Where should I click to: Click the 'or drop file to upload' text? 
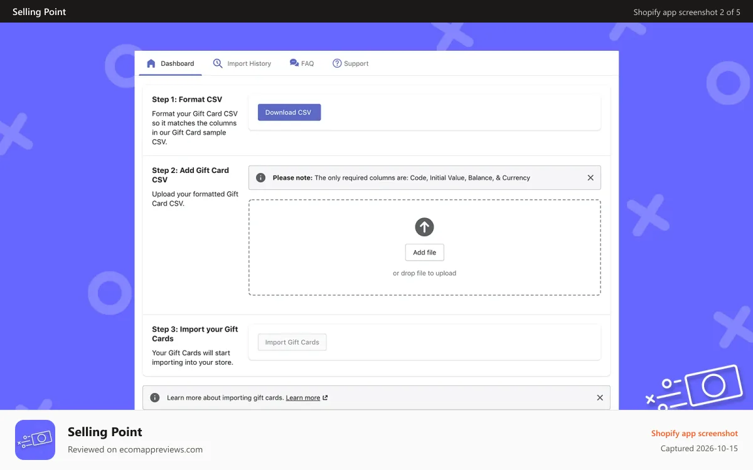tap(425, 273)
